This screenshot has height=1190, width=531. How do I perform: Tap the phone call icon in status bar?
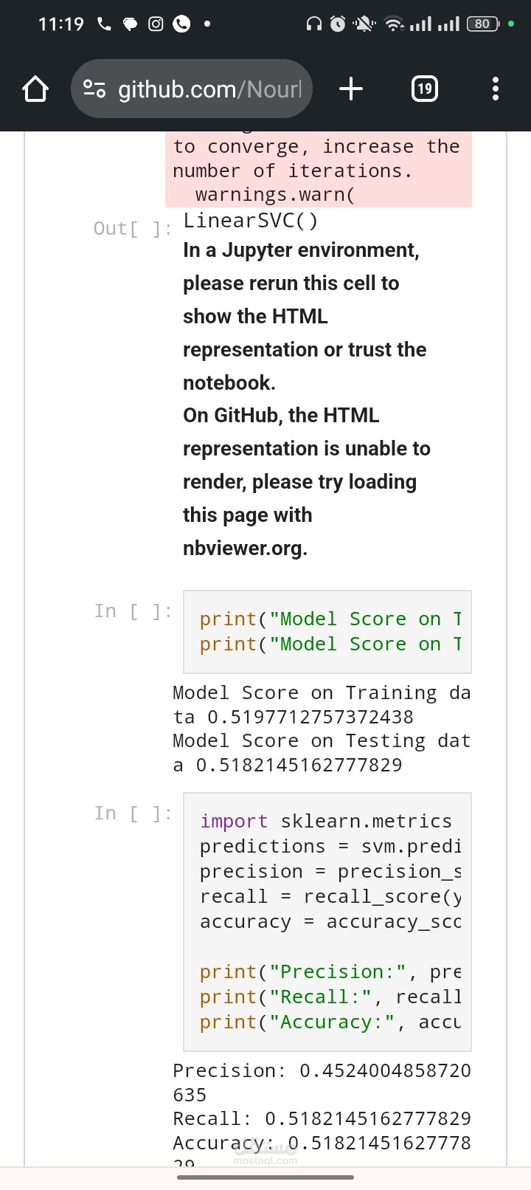[x=104, y=24]
